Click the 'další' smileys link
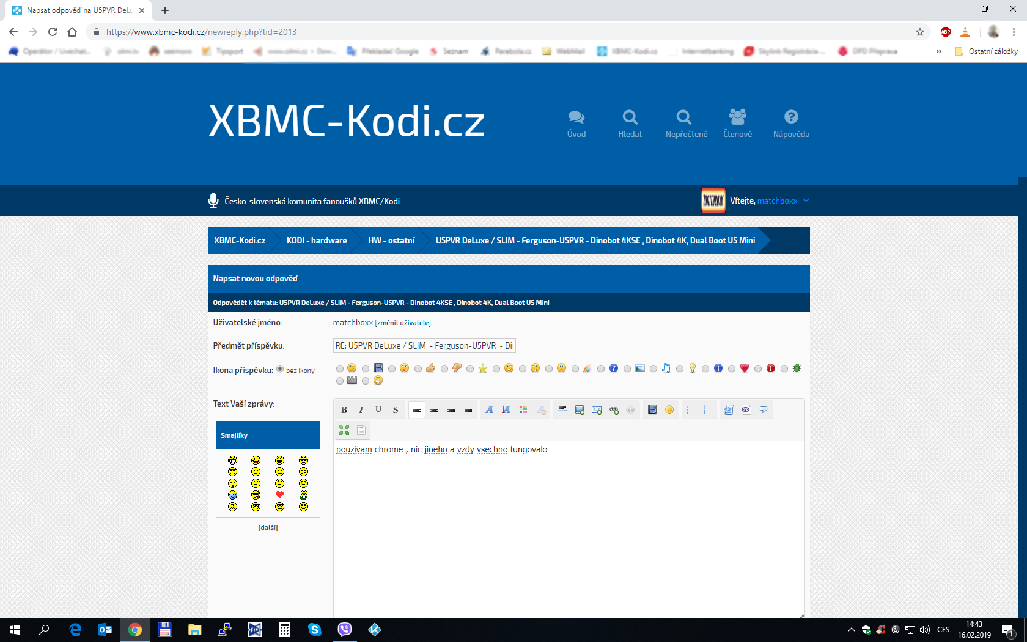 [x=268, y=528]
